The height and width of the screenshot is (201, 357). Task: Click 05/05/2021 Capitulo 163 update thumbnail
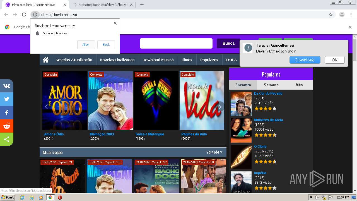point(109,176)
